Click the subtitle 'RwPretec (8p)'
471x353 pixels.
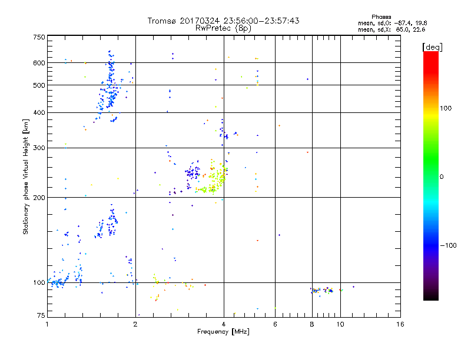tap(223, 28)
